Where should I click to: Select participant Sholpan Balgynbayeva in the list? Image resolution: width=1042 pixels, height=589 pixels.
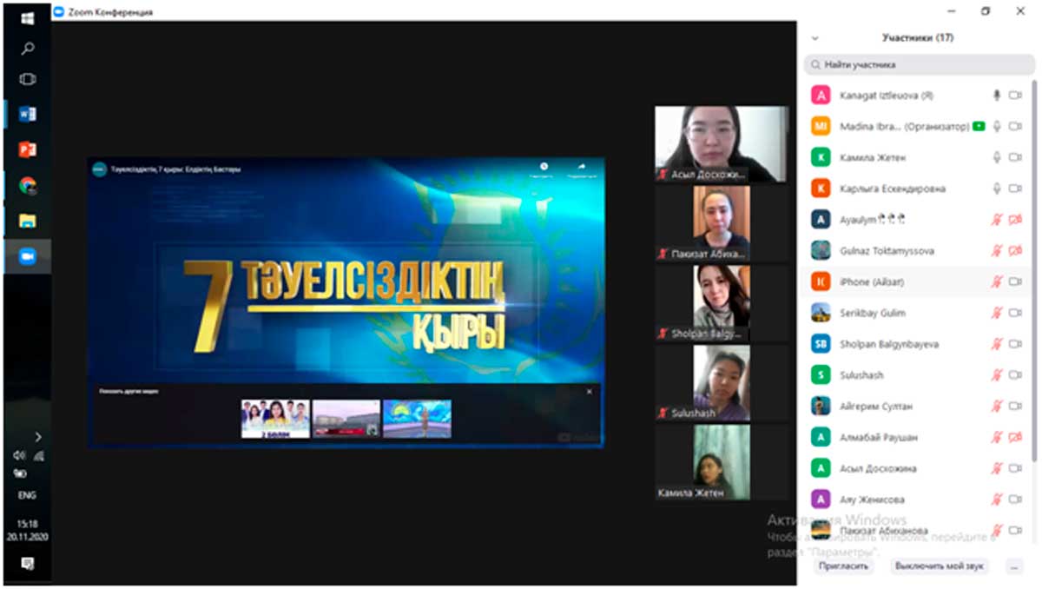click(888, 344)
